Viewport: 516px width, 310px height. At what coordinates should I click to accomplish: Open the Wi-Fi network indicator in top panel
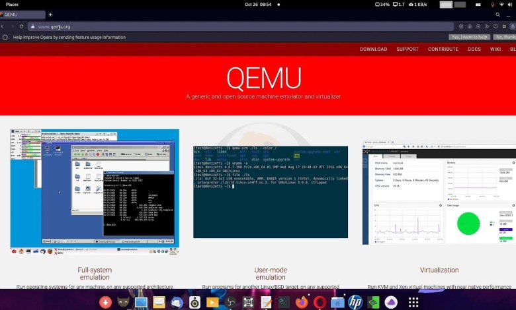pyautogui.click(x=501, y=5)
